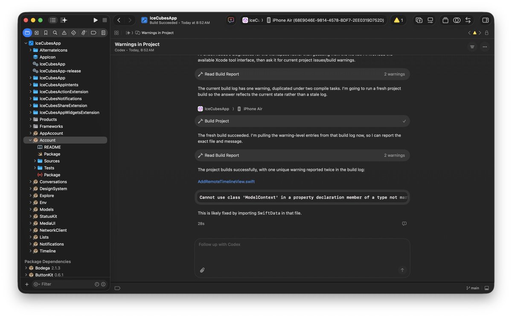Open the three-dots more options menu
Viewport: 512px width, 317px height.
click(485, 47)
